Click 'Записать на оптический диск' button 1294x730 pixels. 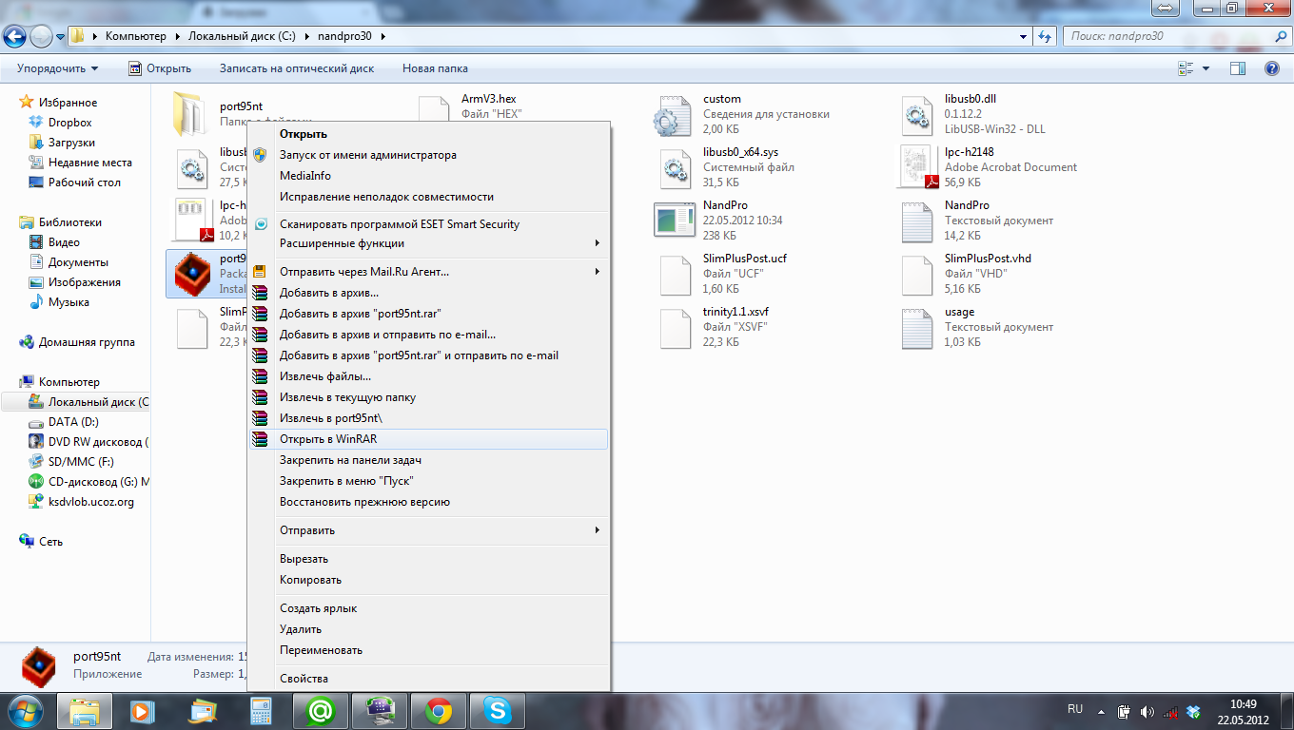[297, 68]
